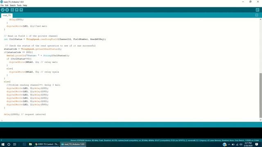Click the board info status bar text
The image size is (262, 147).
(x=165, y=140)
